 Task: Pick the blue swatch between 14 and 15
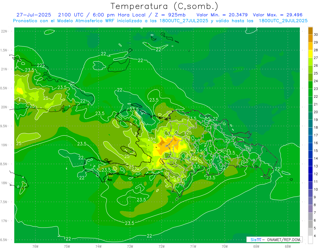pos(310,155)
